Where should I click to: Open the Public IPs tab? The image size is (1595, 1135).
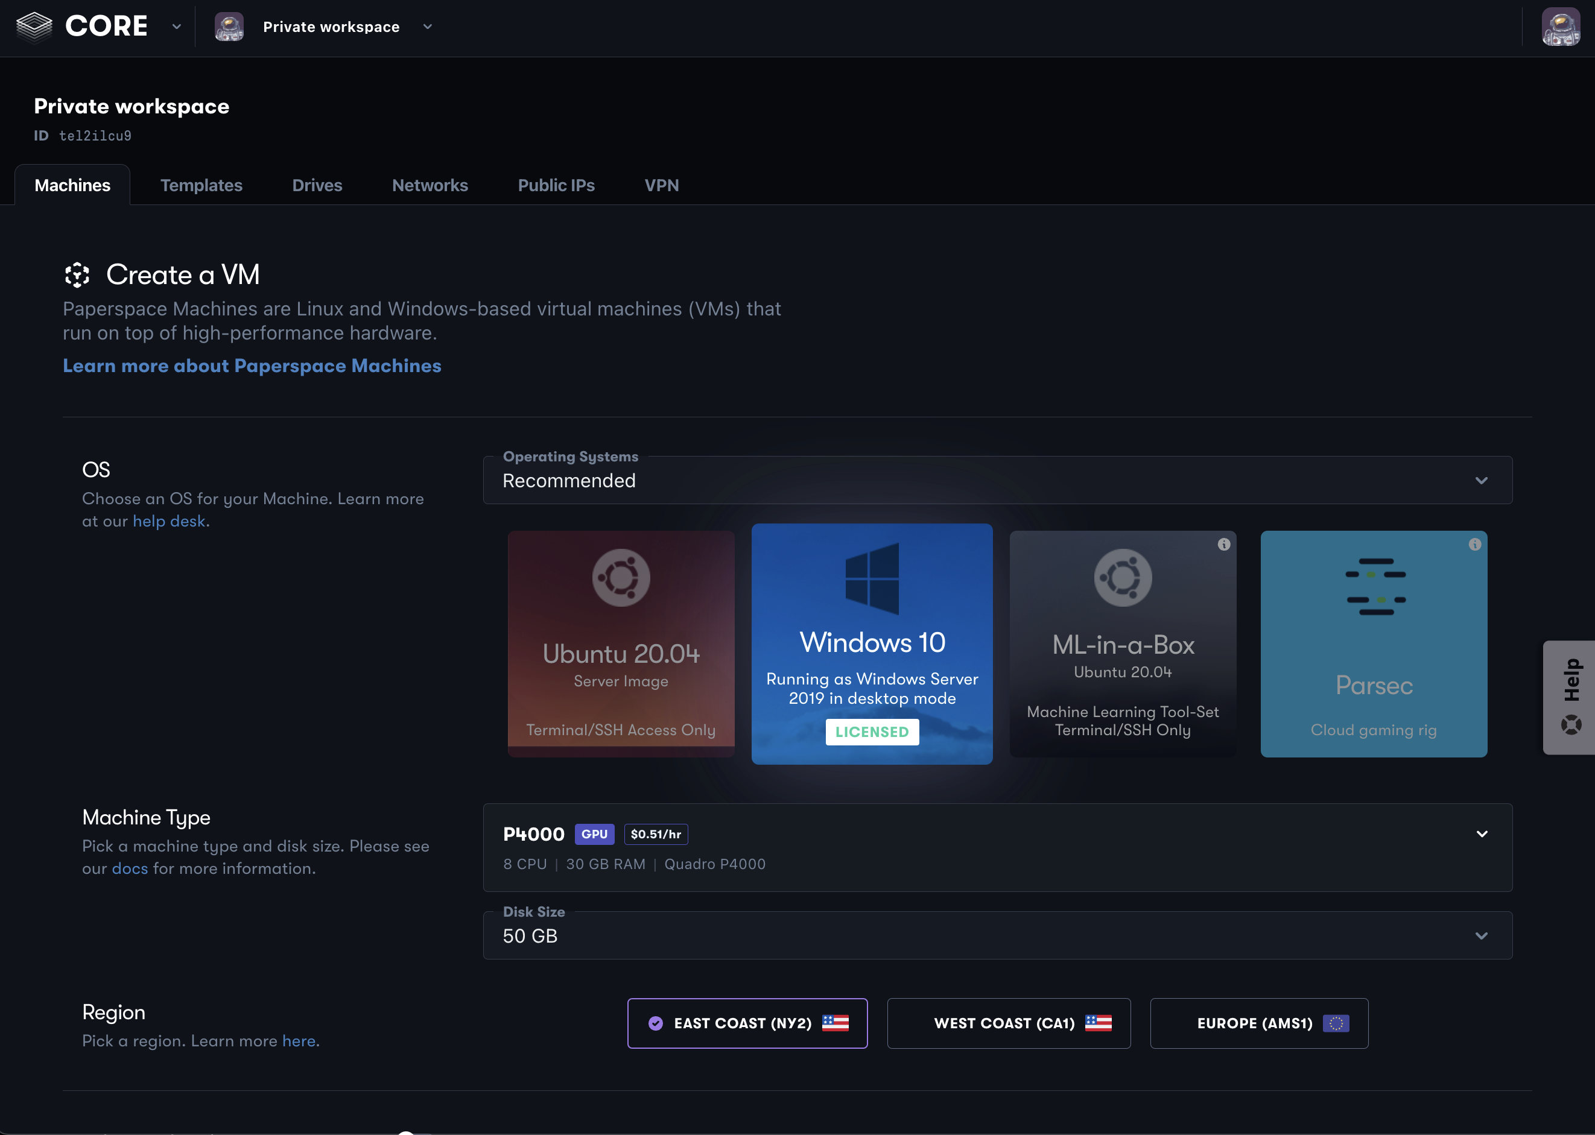(556, 185)
